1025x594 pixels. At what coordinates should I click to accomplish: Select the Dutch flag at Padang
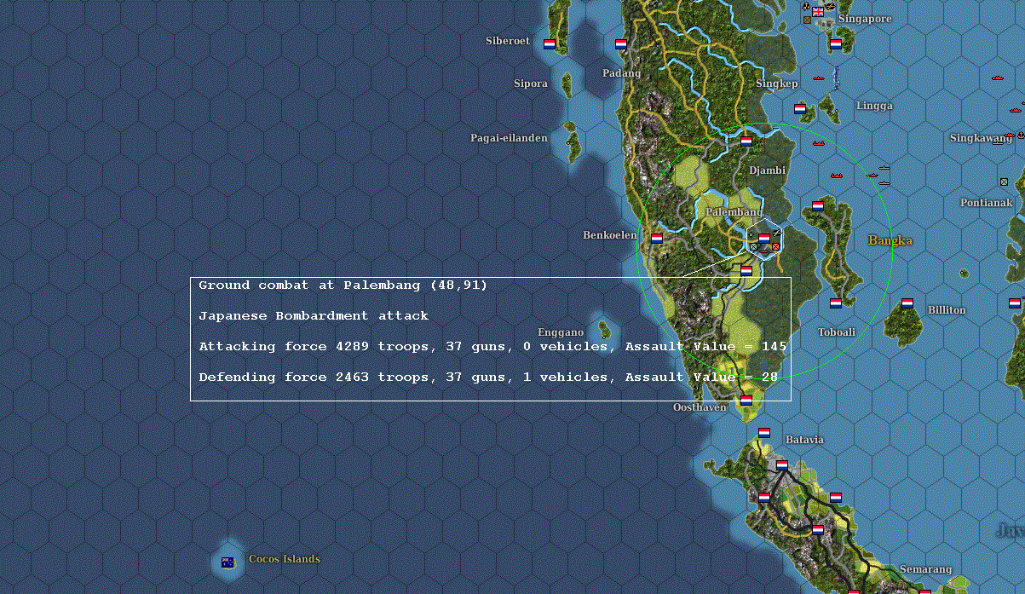point(621,43)
